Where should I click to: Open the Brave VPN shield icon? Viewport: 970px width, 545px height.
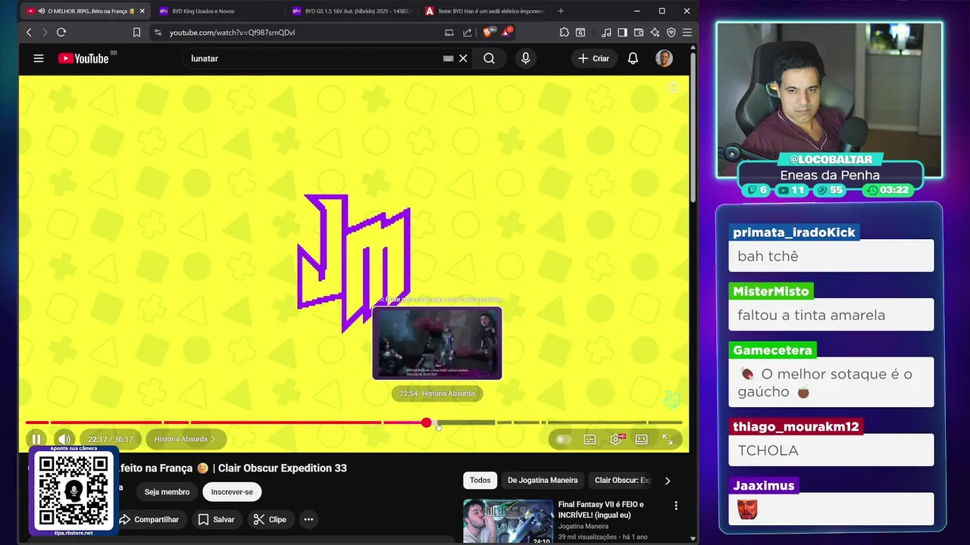point(671,33)
